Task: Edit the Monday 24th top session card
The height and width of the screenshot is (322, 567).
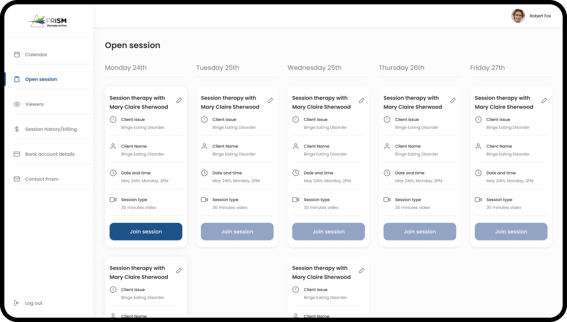Action: pyautogui.click(x=179, y=100)
